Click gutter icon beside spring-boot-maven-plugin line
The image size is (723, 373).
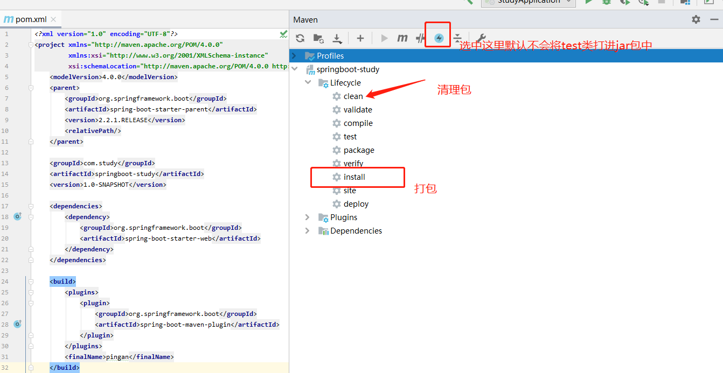pos(17,324)
